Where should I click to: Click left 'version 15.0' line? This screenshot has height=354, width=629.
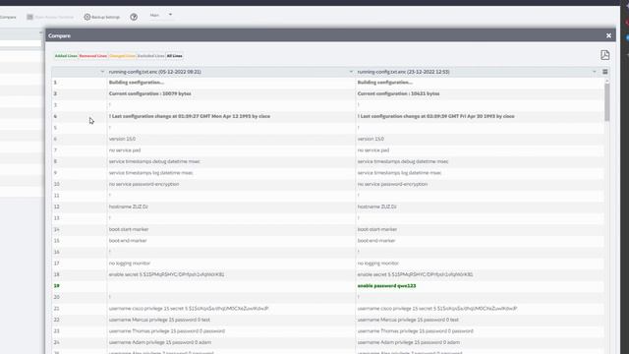click(122, 139)
